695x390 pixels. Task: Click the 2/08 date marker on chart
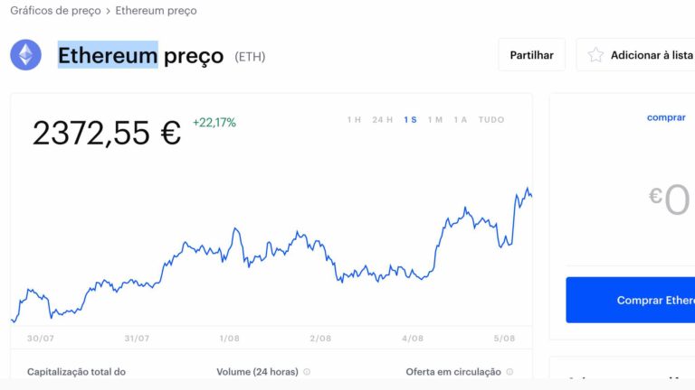[320, 339]
